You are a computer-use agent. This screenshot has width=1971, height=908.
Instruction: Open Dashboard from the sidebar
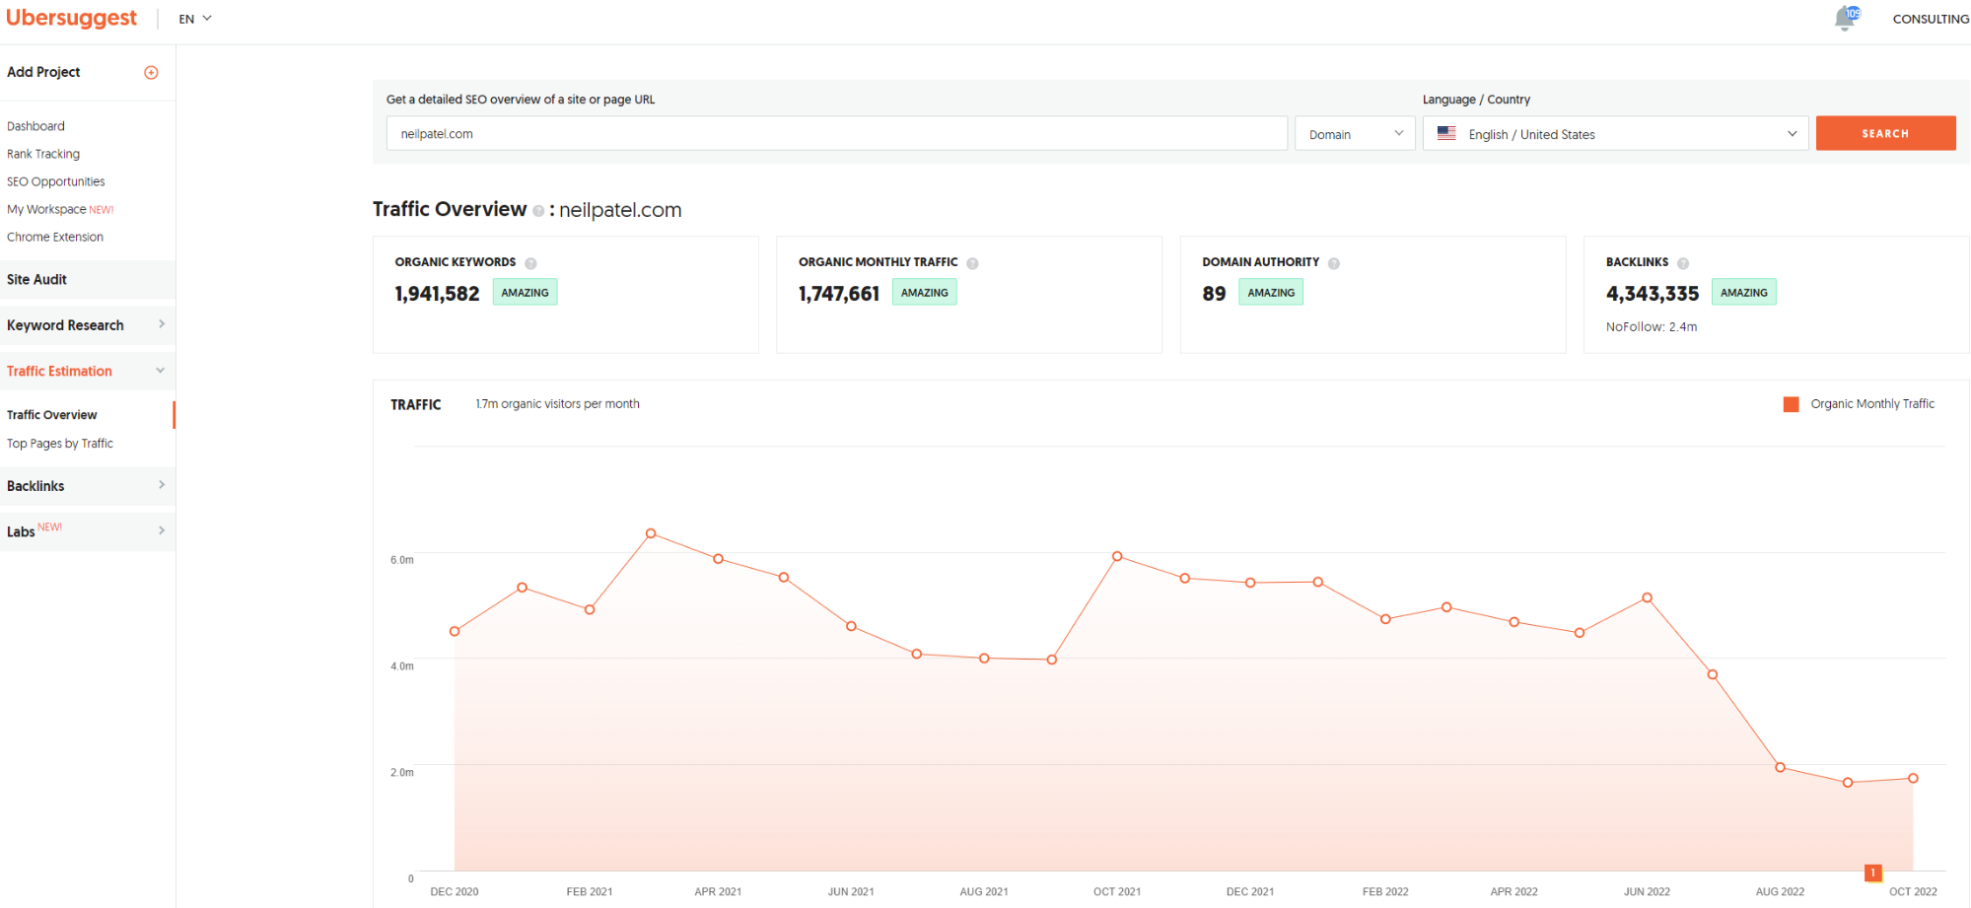point(35,125)
